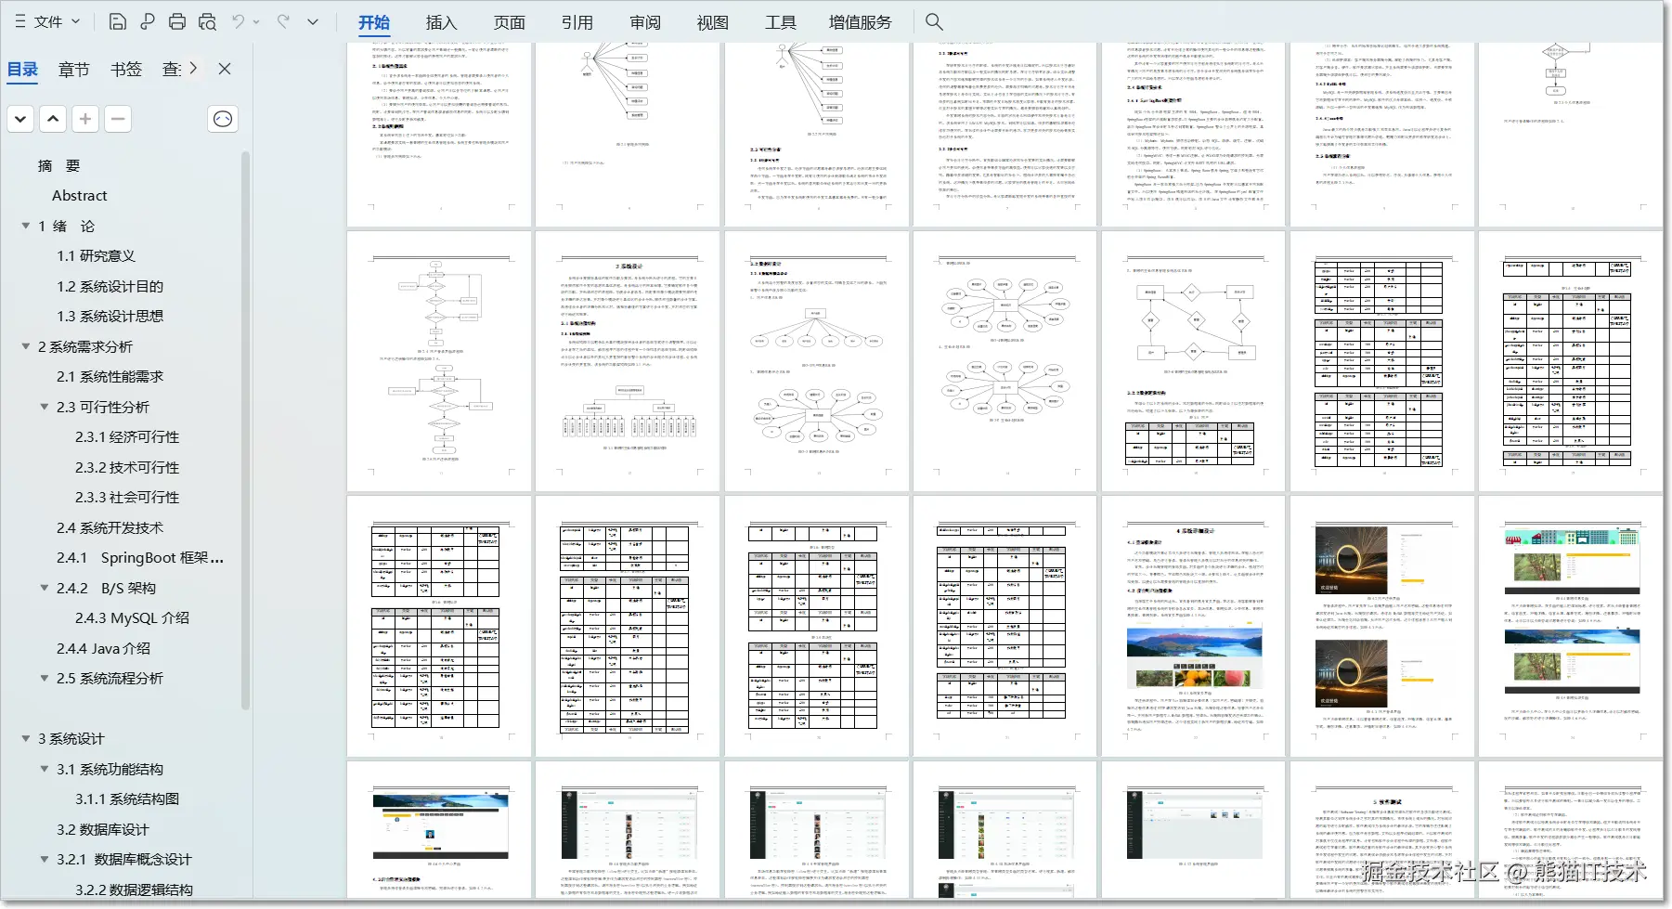Collapse the 2.4.2 B/S 架构 node

[45, 588]
